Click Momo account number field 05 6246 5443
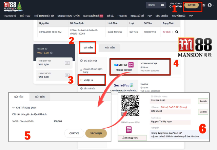The image size is (217, 150). tap(170, 101)
